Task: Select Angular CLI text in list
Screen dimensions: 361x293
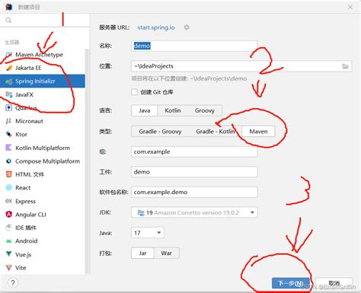Action: (30, 215)
